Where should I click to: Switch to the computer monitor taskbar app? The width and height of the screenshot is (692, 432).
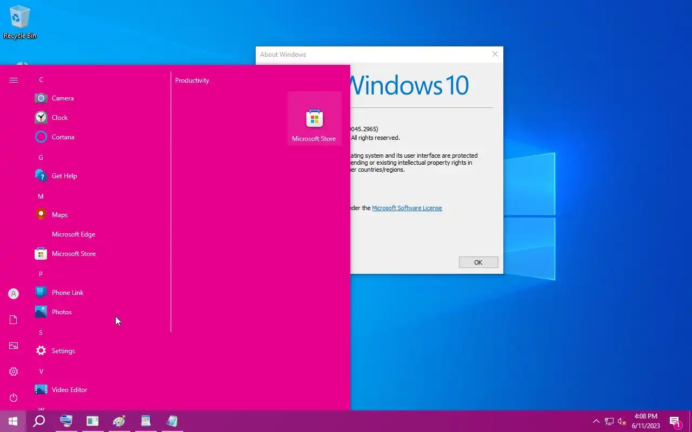coord(66,421)
